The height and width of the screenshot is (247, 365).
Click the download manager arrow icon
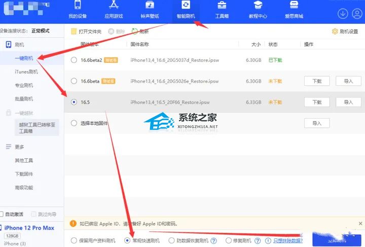coord(343,13)
